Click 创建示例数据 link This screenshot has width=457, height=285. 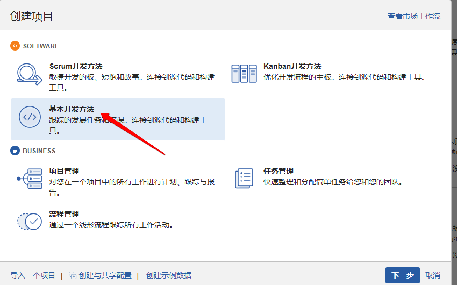click(x=169, y=275)
